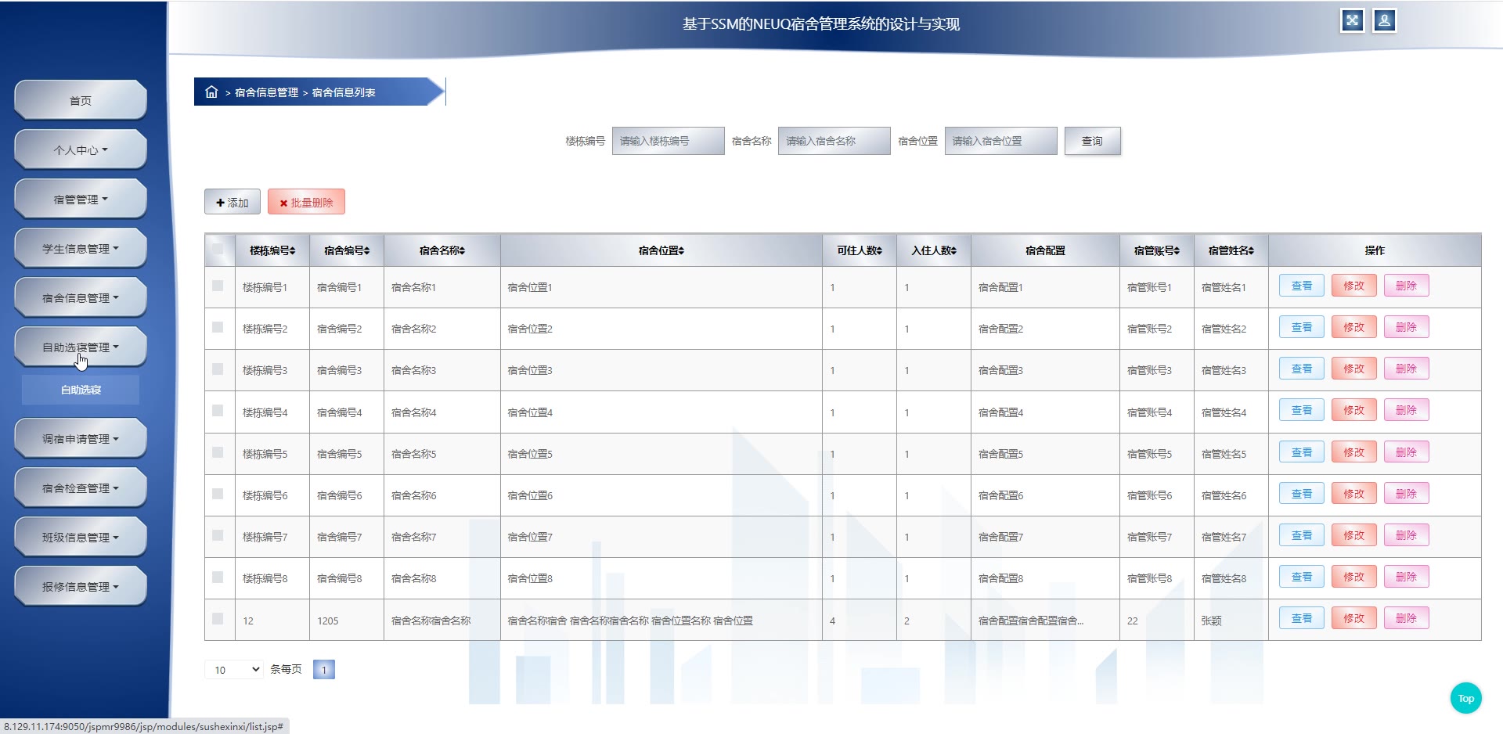Screen dimensions: 1503x734
Task: Expand the 班级信息管理 sidebar menu
Action: click(x=81, y=537)
